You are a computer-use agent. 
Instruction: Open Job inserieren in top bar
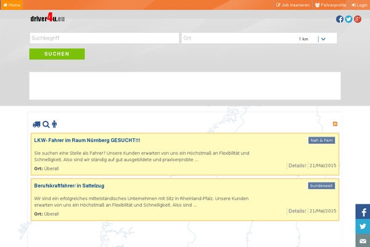point(293,5)
